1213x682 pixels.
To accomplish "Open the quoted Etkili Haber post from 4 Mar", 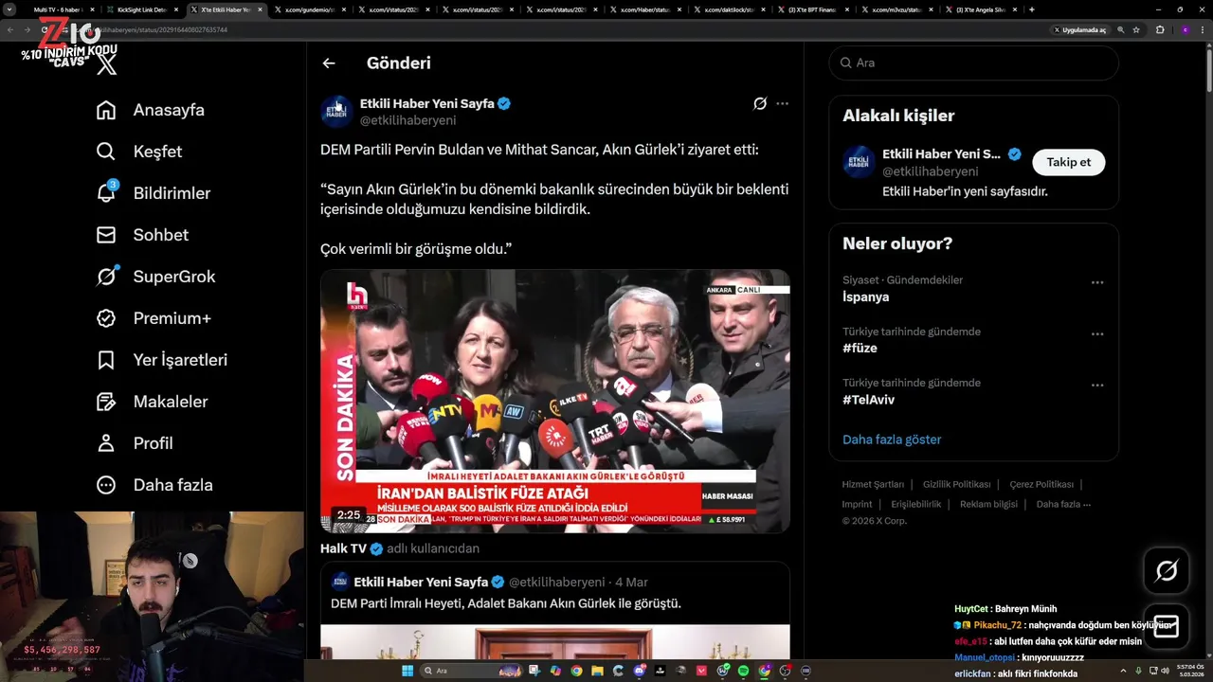I will (x=554, y=611).
